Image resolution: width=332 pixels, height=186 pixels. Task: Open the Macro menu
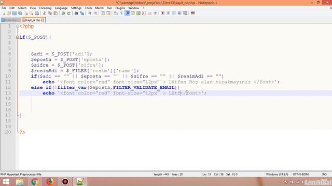tap(99, 8)
